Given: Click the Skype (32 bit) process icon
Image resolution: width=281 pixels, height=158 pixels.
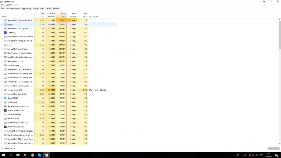Looking at the screenshot, I should pos(5,98).
